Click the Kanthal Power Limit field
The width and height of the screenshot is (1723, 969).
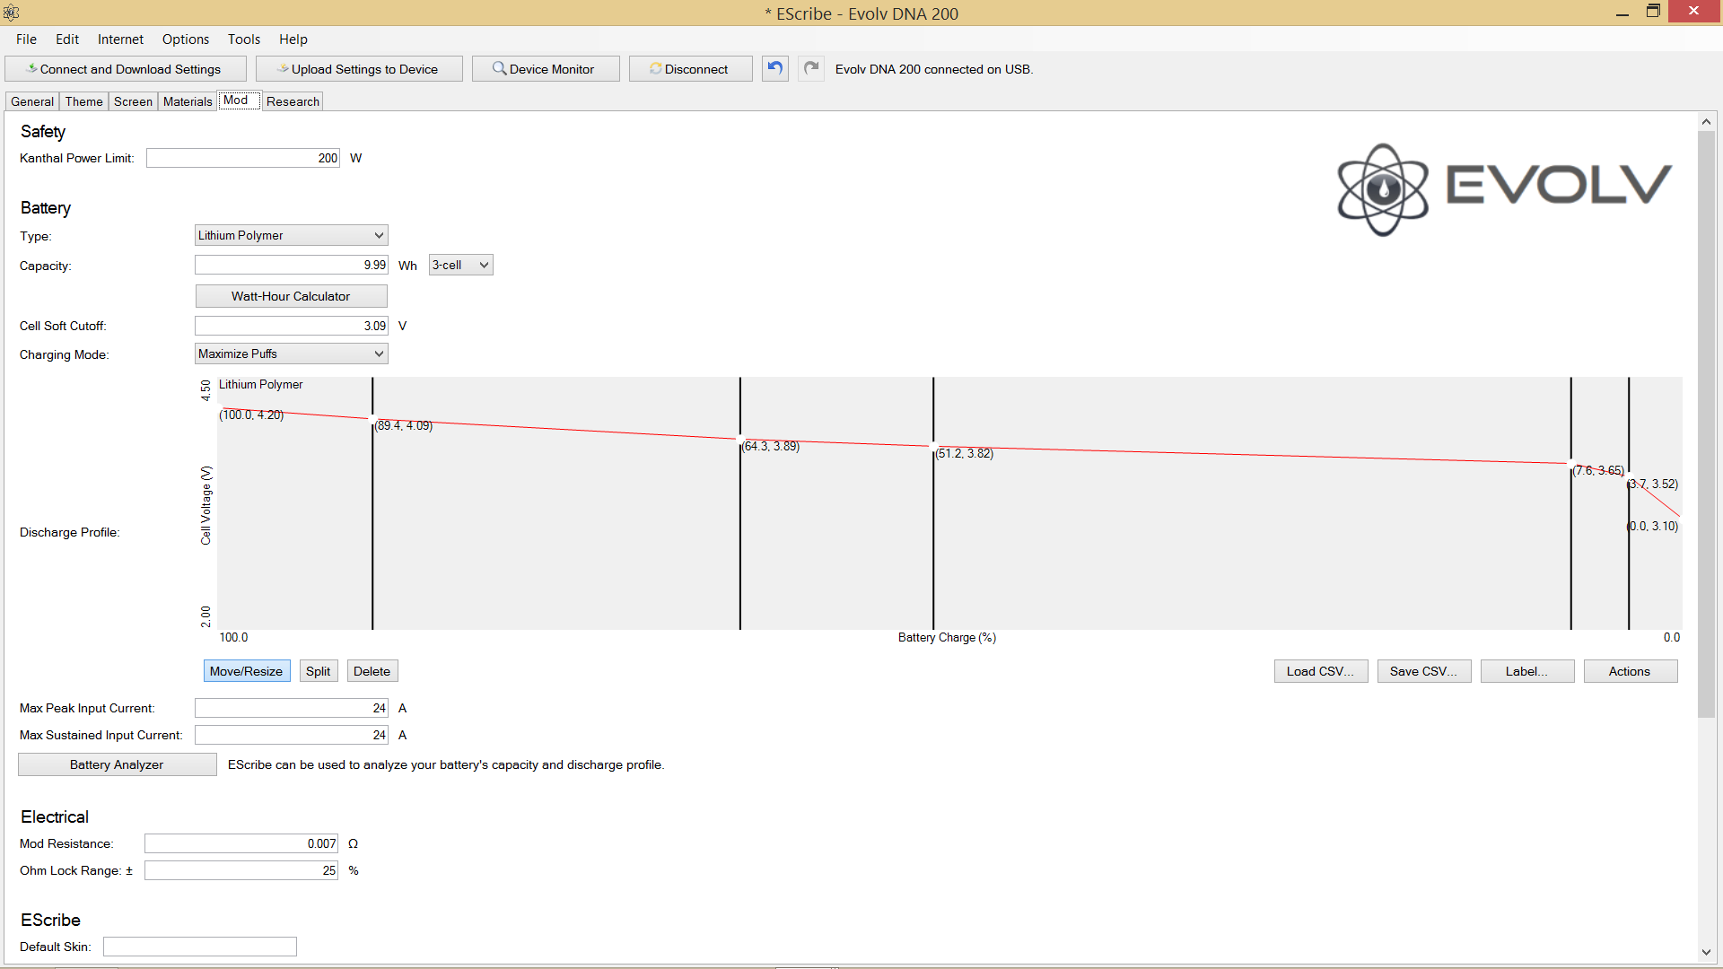[242, 158]
